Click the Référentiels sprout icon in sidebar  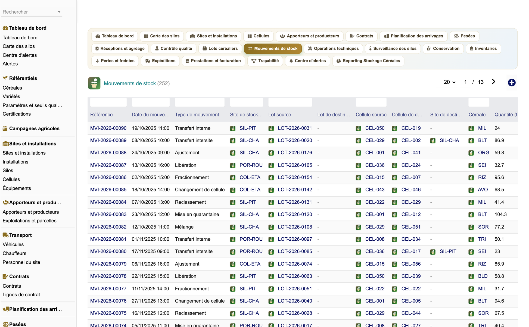click(x=5, y=78)
